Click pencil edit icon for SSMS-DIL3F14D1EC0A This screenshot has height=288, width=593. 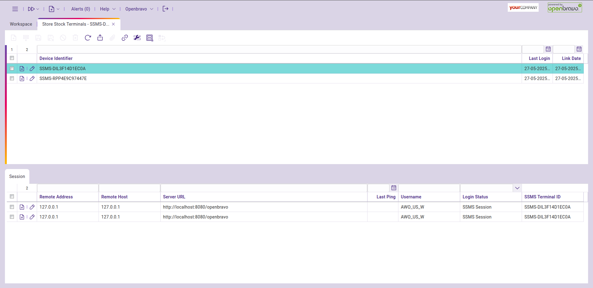[32, 69]
